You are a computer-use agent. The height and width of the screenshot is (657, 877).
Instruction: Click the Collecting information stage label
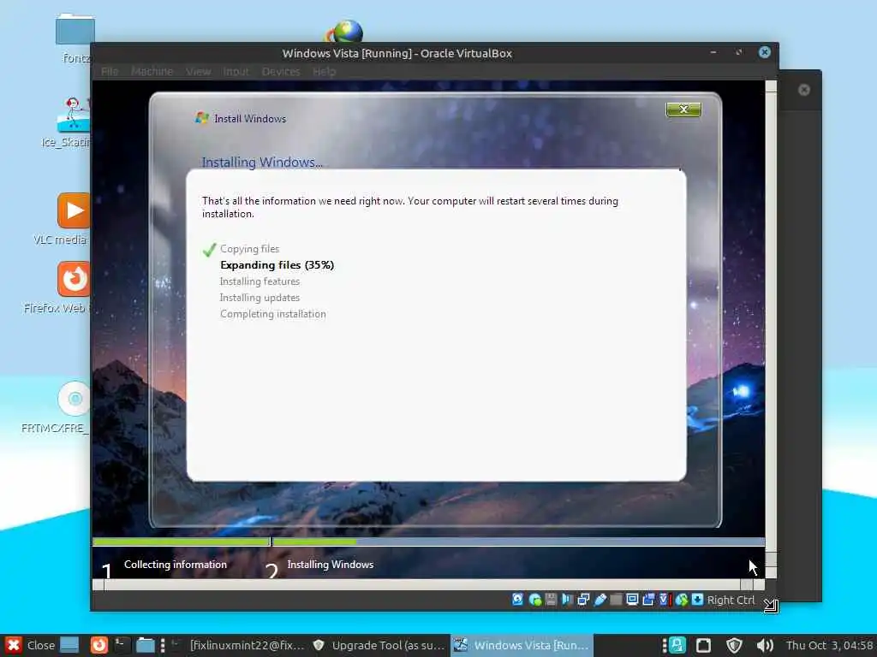click(175, 565)
